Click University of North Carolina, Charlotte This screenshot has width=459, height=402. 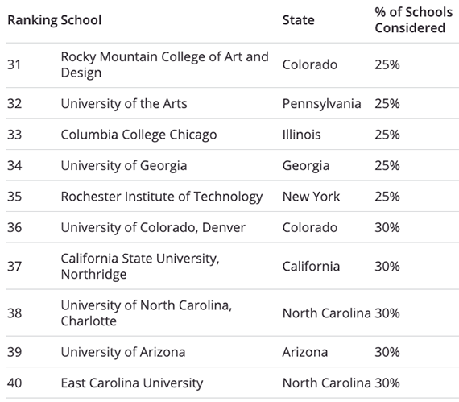tap(147, 313)
